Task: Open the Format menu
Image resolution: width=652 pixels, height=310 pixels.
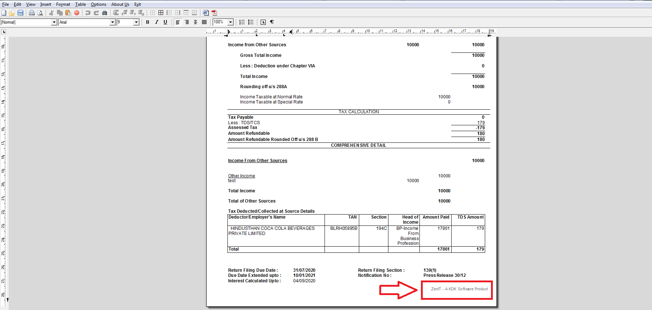Action: [x=63, y=4]
